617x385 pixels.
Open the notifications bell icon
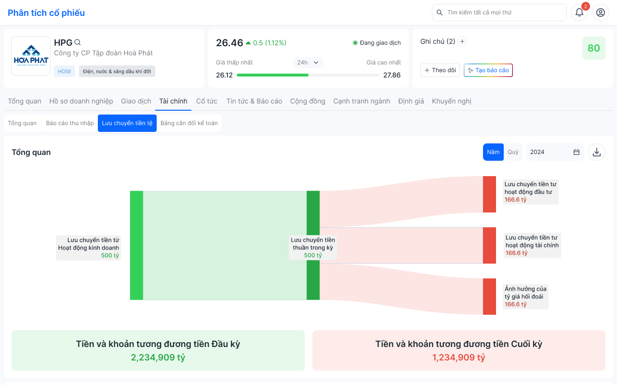(579, 13)
